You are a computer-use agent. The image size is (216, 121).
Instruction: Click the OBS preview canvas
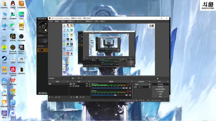109,49
